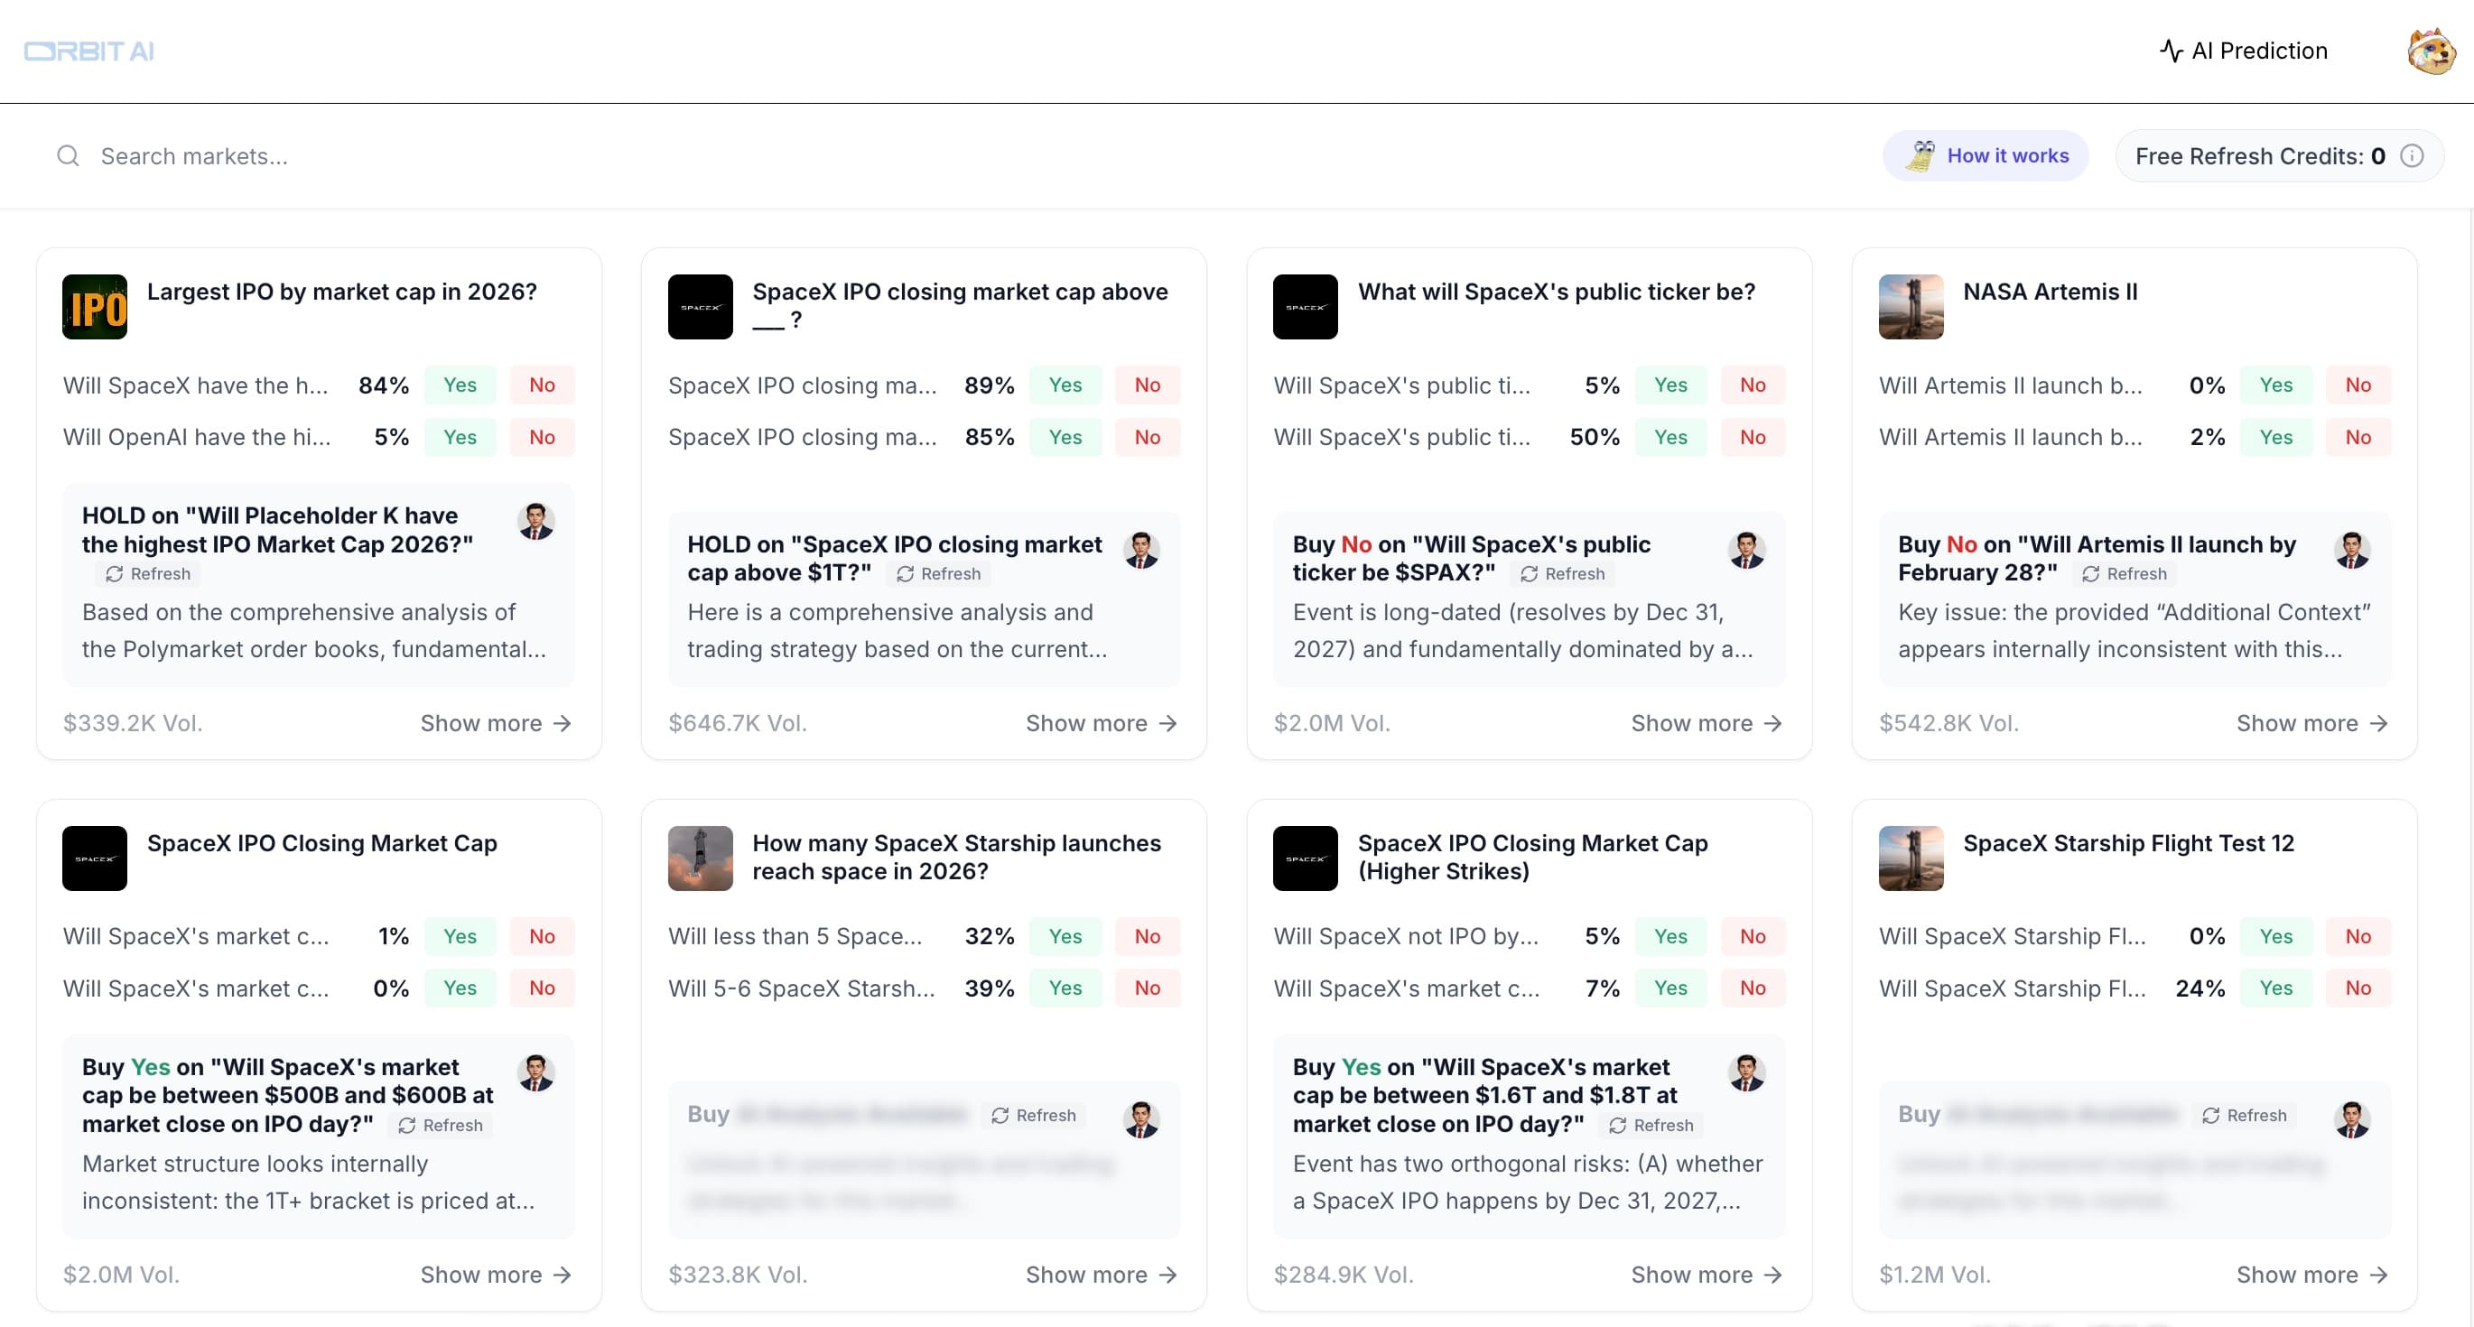Open the doge profile avatar

(2430, 51)
